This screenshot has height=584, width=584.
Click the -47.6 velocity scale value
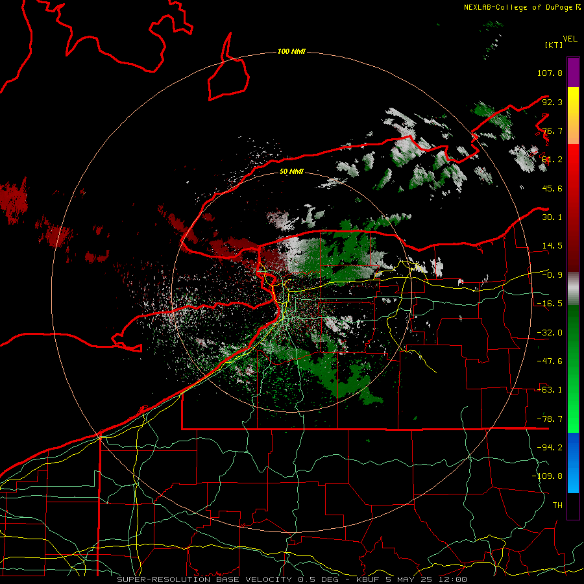[x=550, y=361]
